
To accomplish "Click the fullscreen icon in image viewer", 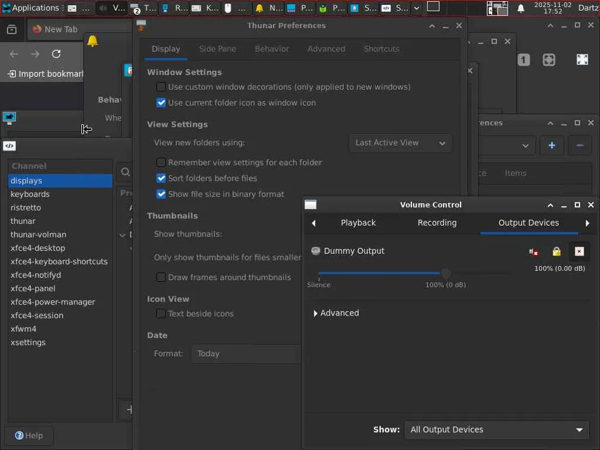I will pyautogui.click(x=582, y=60).
